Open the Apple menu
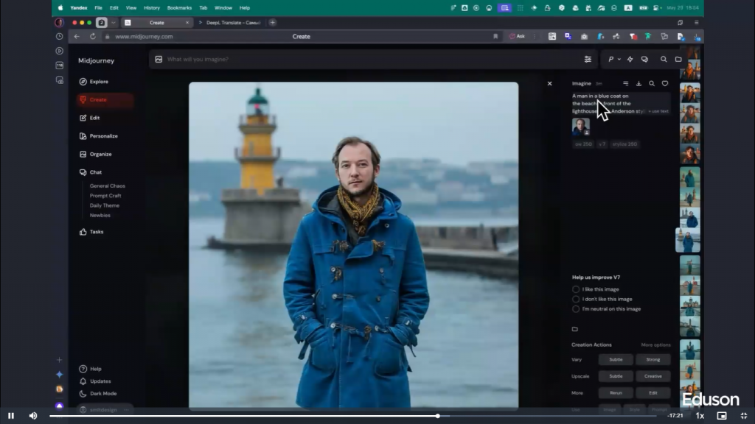The width and height of the screenshot is (755, 424). (x=60, y=7)
